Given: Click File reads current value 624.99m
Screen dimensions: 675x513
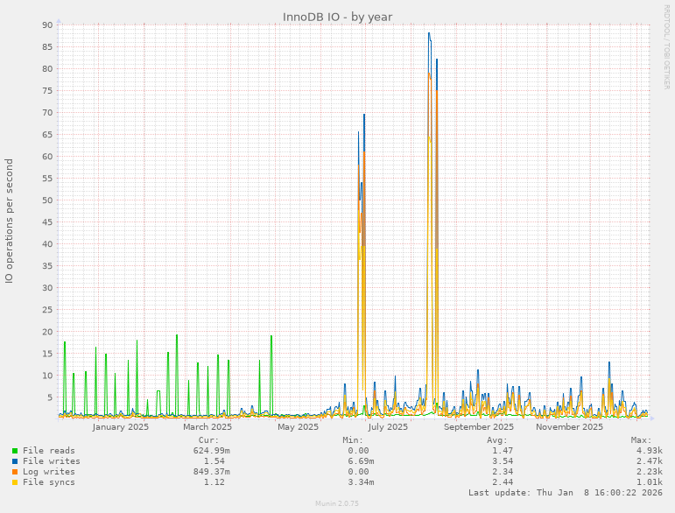Looking at the screenshot, I should pyautogui.click(x=211, y=451).
